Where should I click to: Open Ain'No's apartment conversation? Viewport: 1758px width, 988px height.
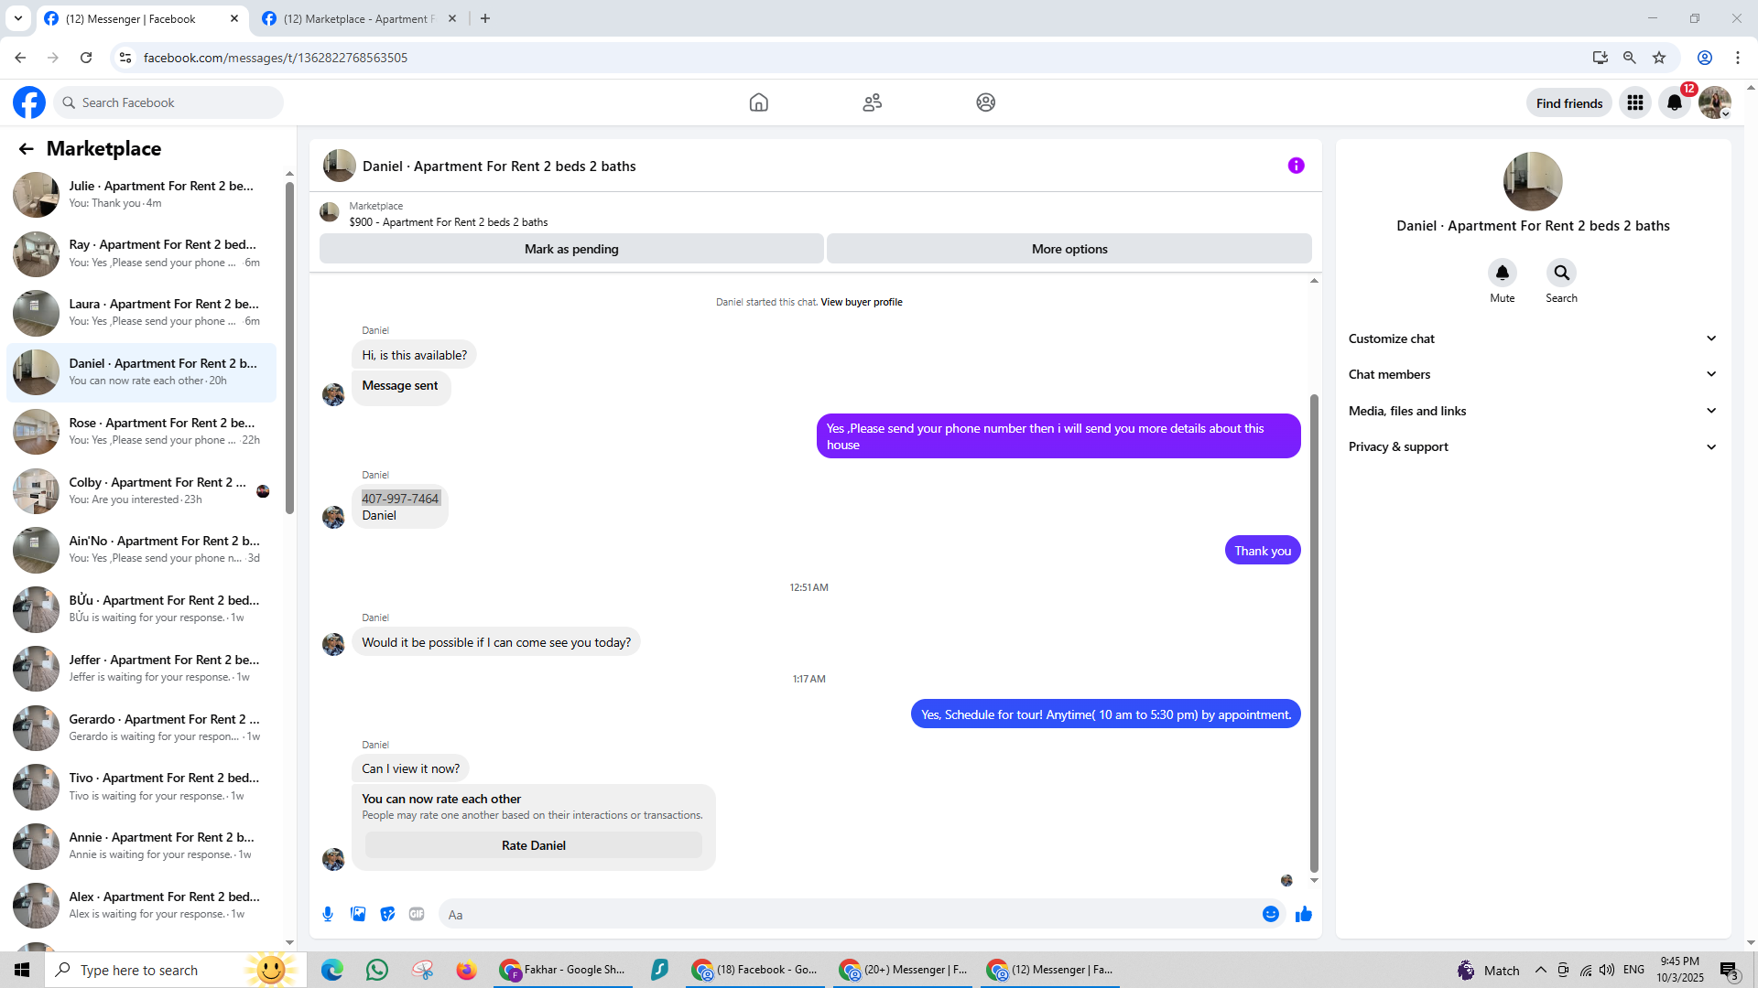(x=141, y=550)
